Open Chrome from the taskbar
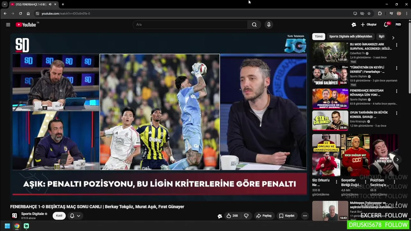The width and height of the screenshot is (411, 231). (x=17, y=226)
